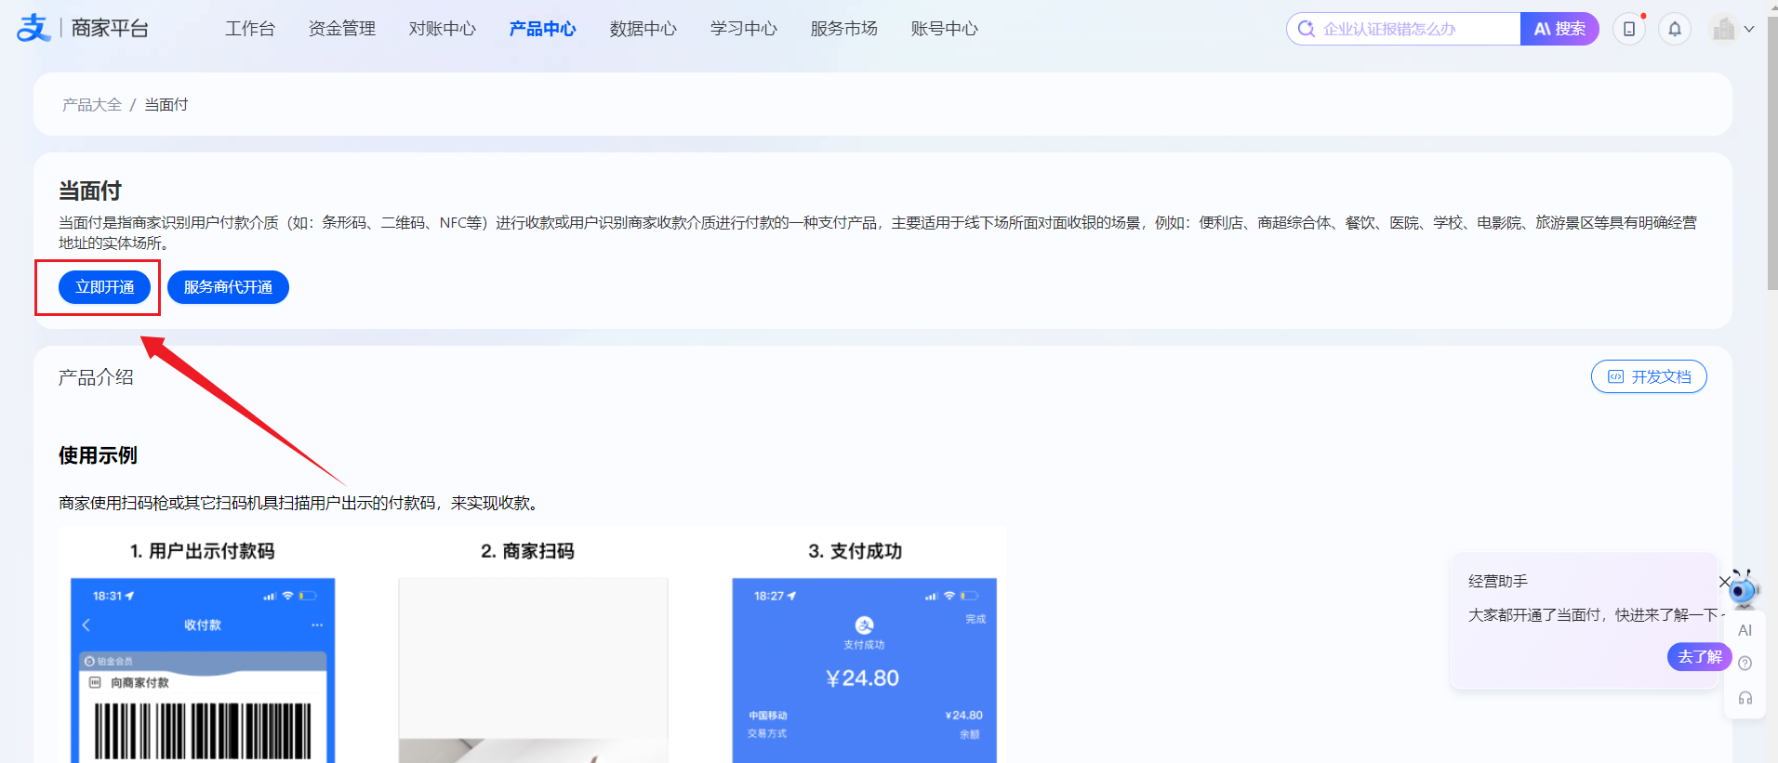Click the 产品大全 breadcrumb link

coord(92,105)
